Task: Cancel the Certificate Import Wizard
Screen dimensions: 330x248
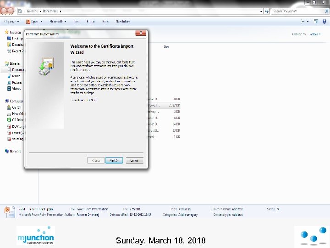Action: coord(134,160)
